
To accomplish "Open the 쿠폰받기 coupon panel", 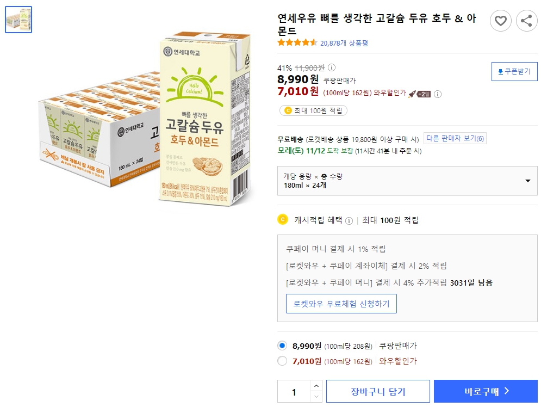I will tap(513, 71).
